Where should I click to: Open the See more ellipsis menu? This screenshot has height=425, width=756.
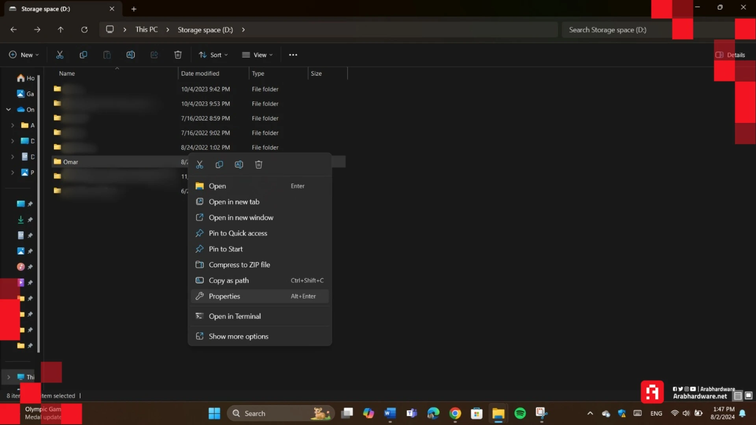(x=293, y=55)
